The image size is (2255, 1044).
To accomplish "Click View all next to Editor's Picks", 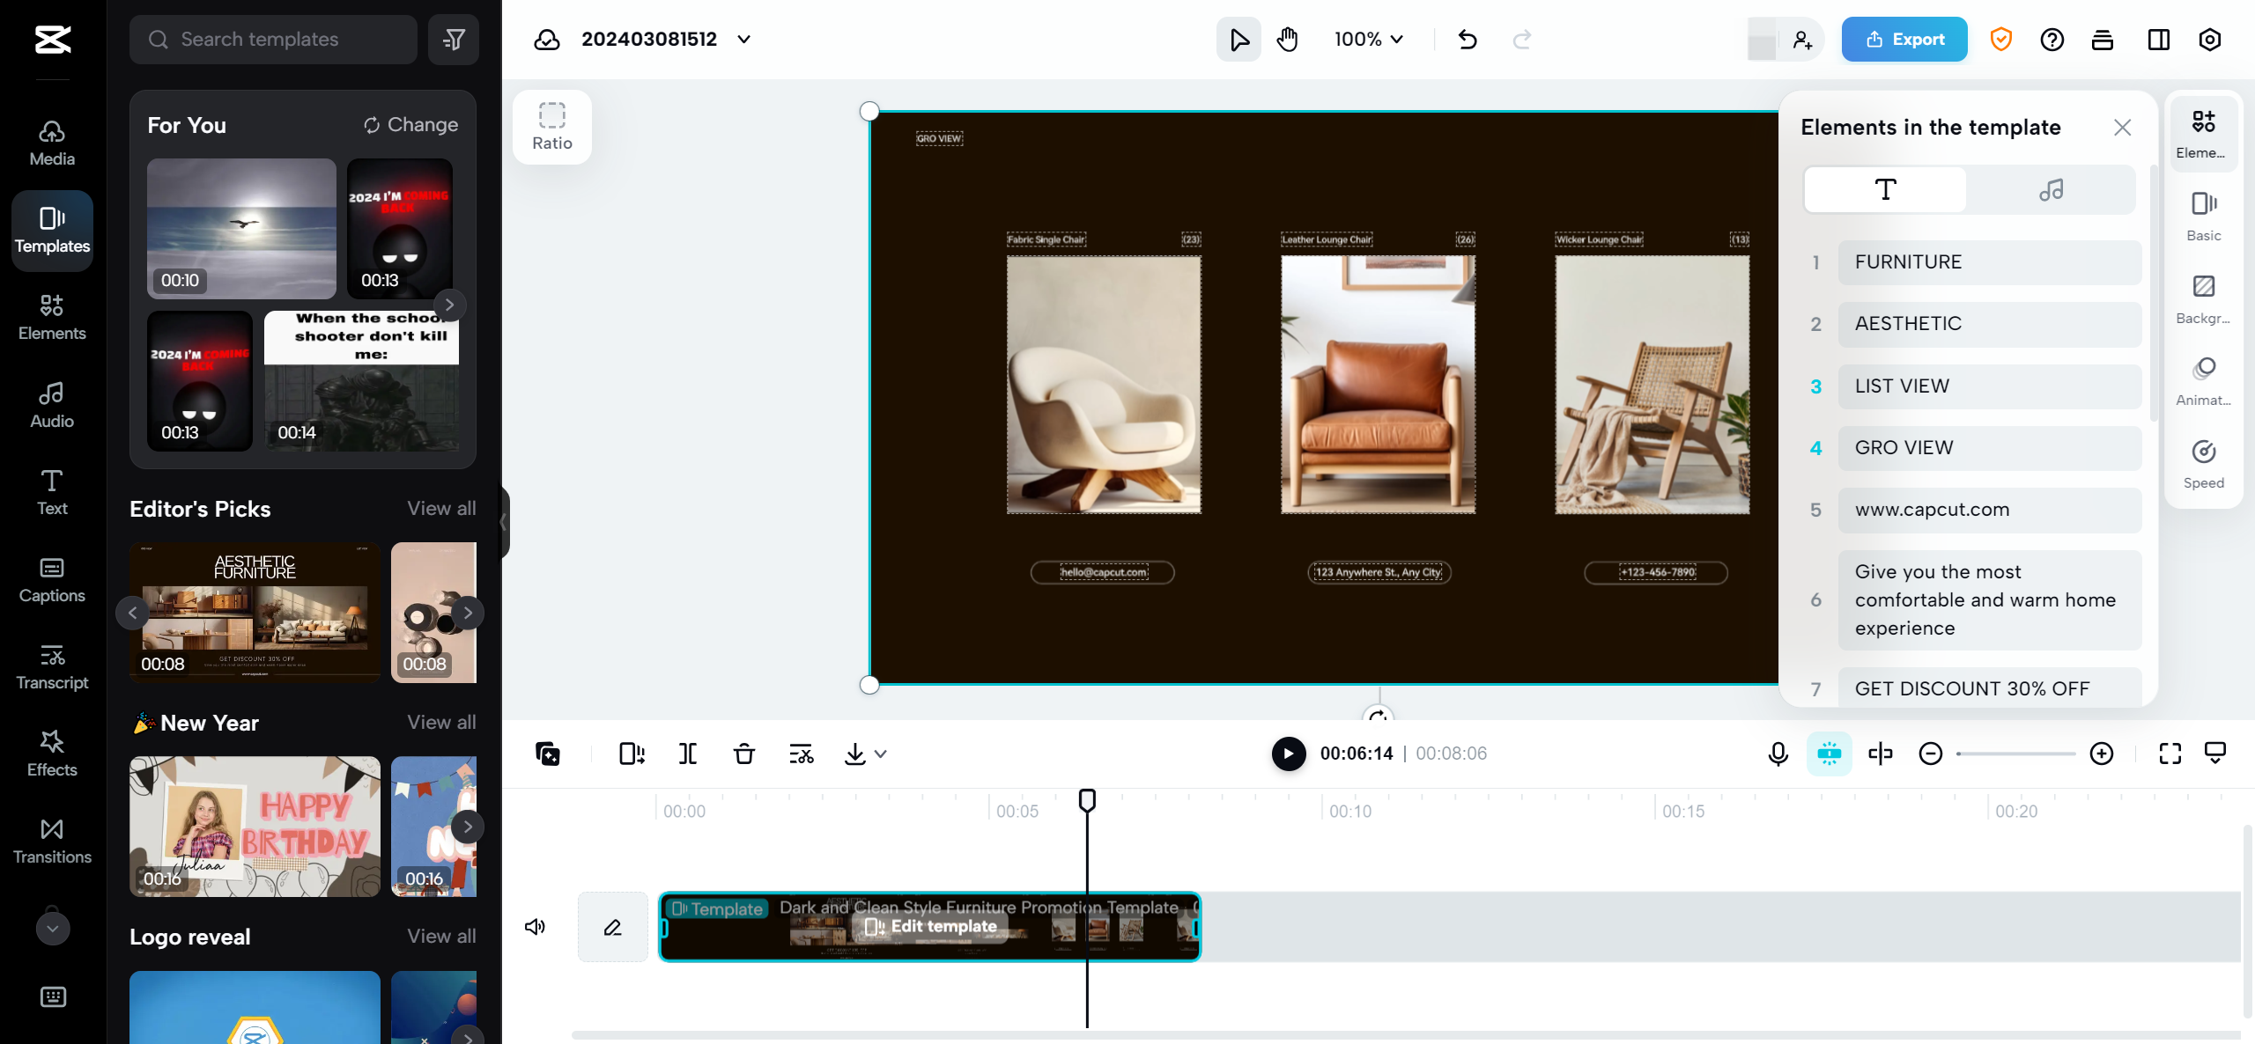I will tap(440, 508).
